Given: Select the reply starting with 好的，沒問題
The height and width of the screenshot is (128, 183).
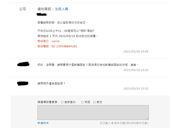Looking at the screenshot, I should (x=88, y=65).
